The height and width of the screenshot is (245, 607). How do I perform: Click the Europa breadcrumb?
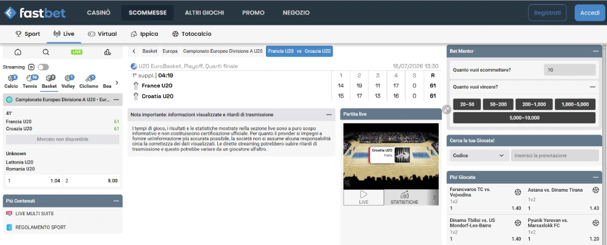coord(171,51)
